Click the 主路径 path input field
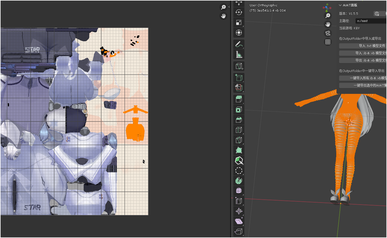The image size is (387, 238). click(x=371, y=21)
